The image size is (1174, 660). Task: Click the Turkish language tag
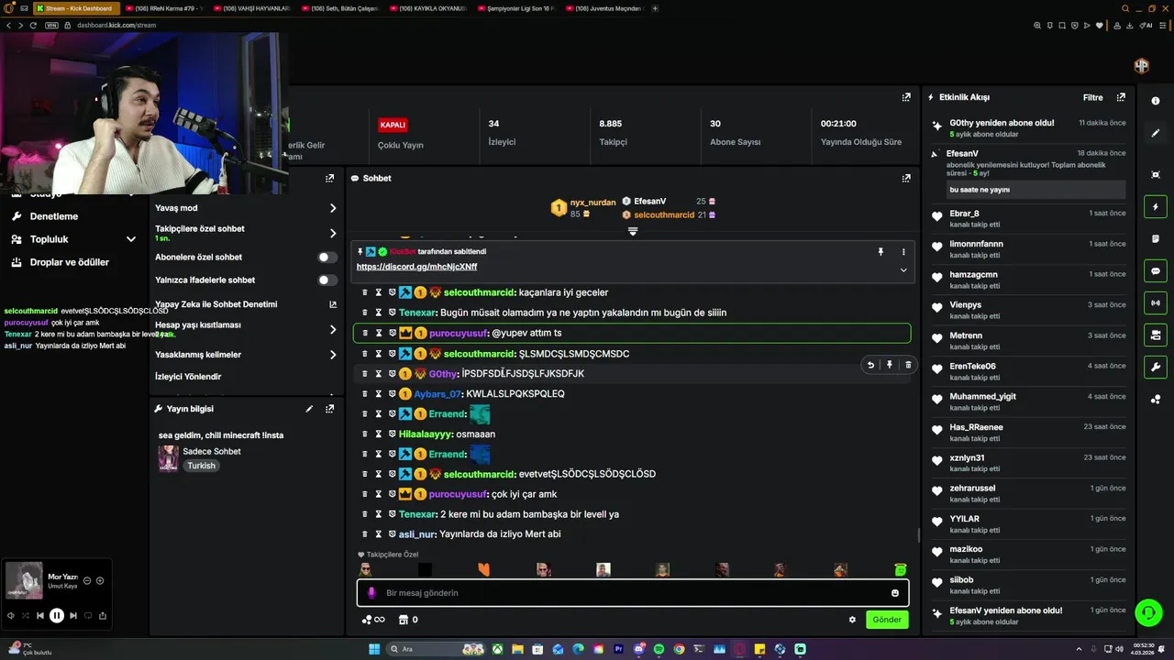tap(201, 466)
